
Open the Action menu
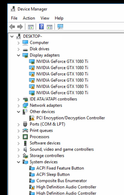click(29, 18)
